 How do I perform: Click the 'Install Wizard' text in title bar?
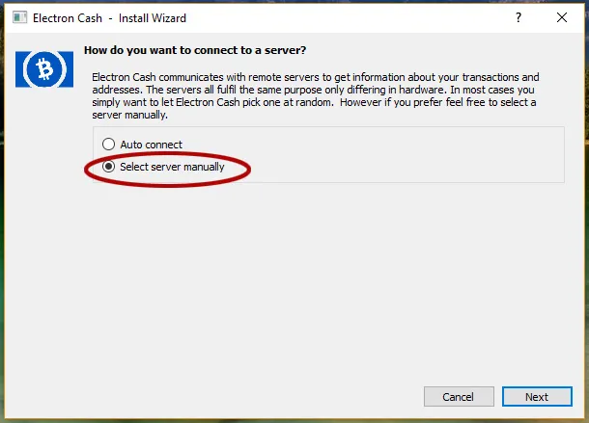pos(153,18)
